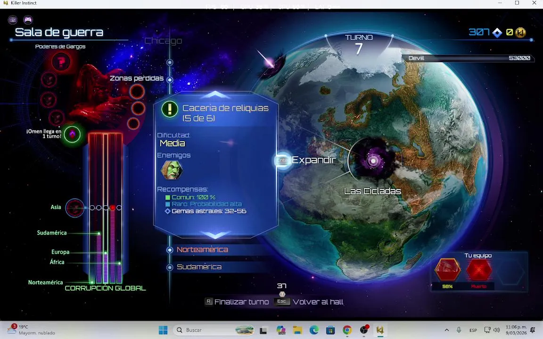Click the Sudamérica corruption bar marker
This screenshot has height=339, width=543.
[99, 234]
